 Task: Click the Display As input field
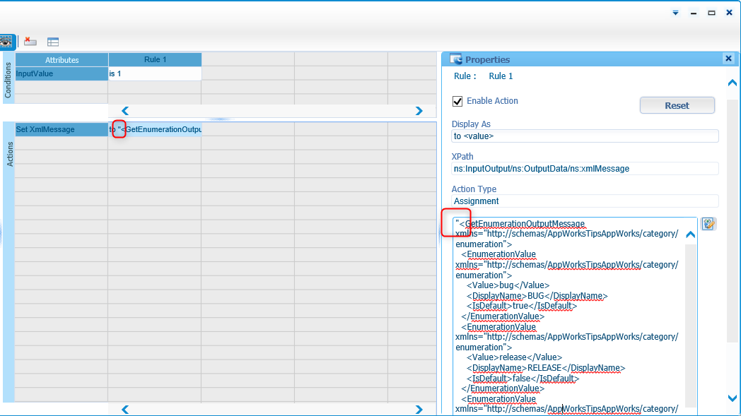(585, 136)
